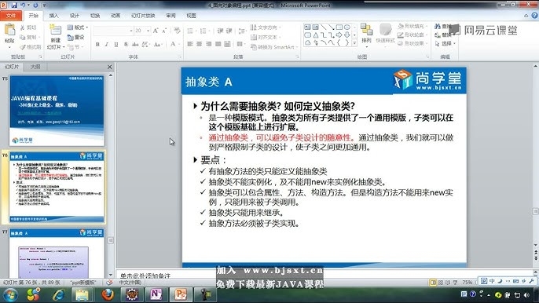Click the Cut (剪切) scissors icon
Image resolution: width=539 pixels, height=303 pixels.
(23, 27)
